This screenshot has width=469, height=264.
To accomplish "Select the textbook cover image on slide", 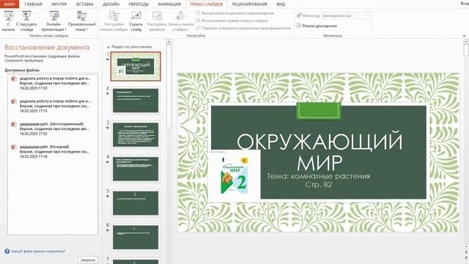I will (234, 175).
